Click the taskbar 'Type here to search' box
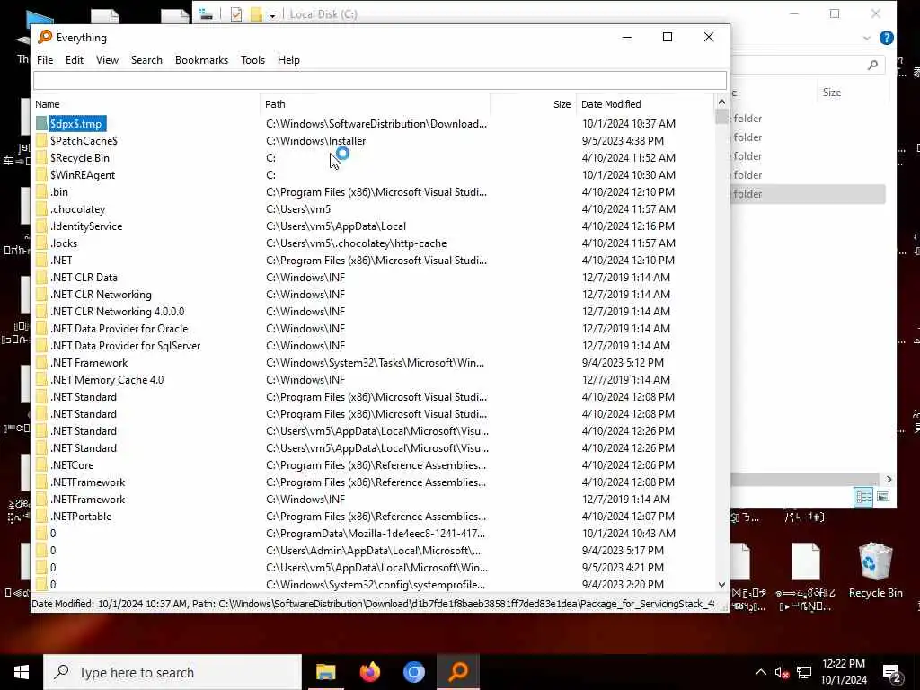The width and height of the screenshot is (920, 690). [x=172, y=672]
